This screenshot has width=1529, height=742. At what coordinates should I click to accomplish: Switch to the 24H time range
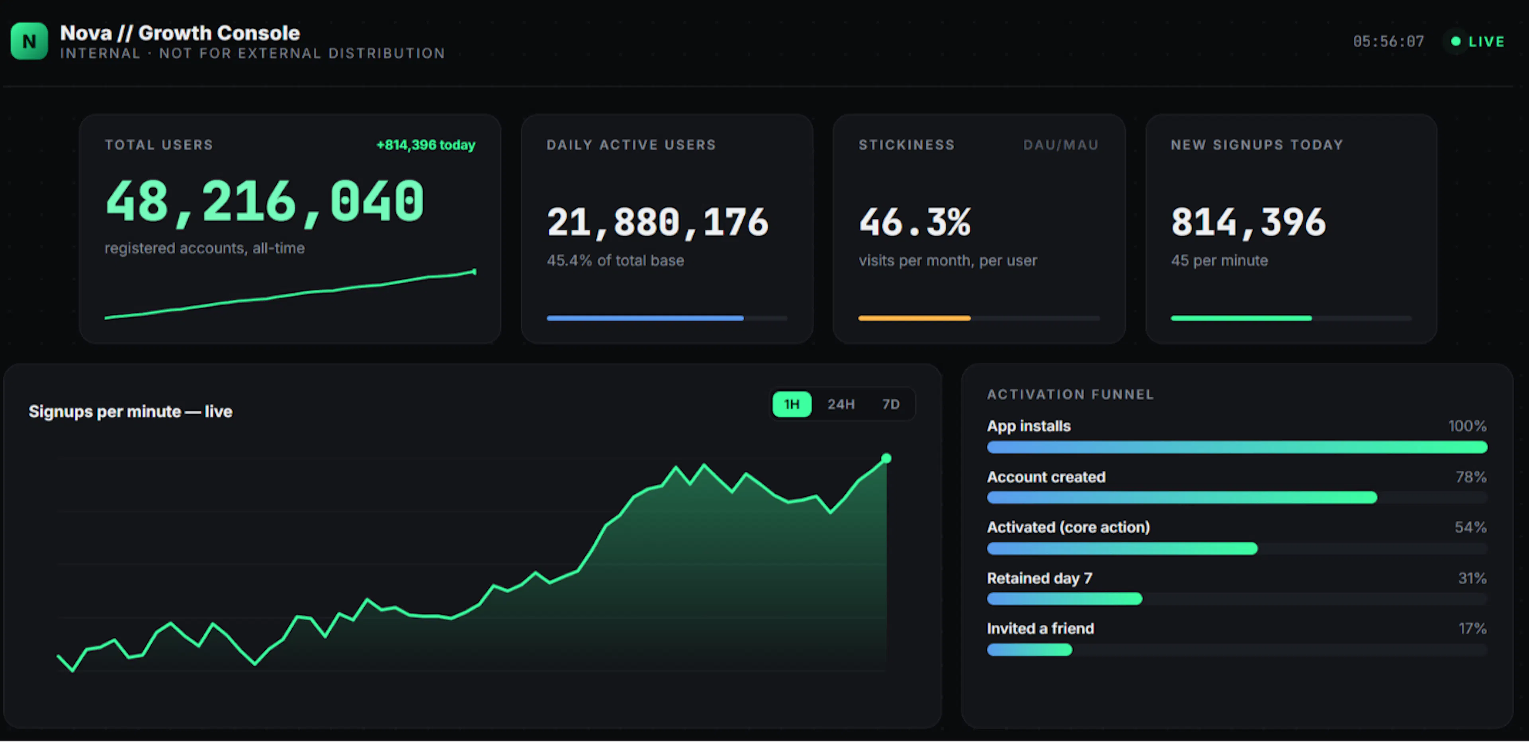pos(841,405)
